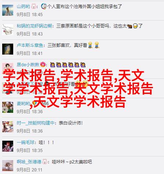Click the username 啊哈_张德德

click(x=29, y=162)
